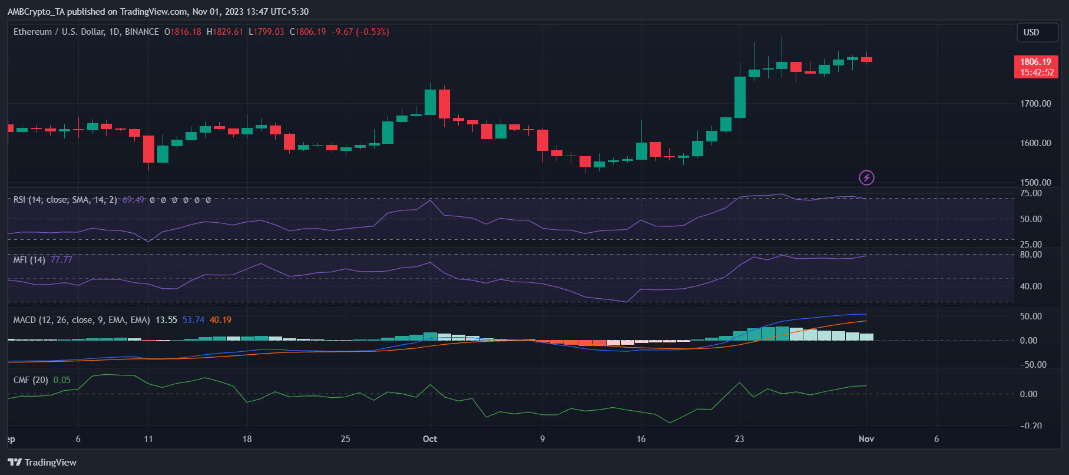
Task: Click the Oct label on time axis
Action: 430,439
